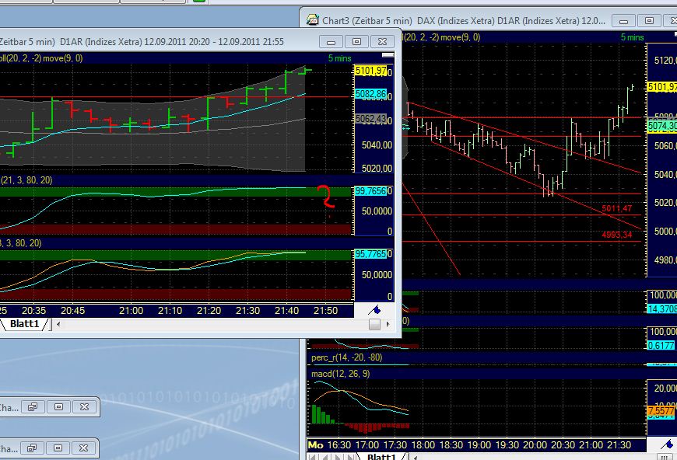677x460 pixels.
Task: Maximize the Chart3 DAX window
Action: click(x=649, y=21)
